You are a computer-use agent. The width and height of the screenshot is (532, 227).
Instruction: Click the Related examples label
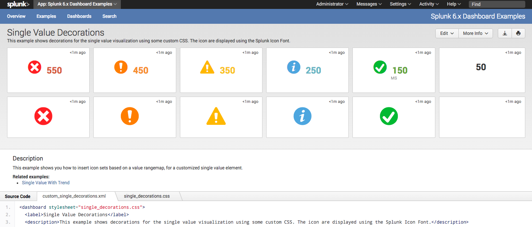31,177
